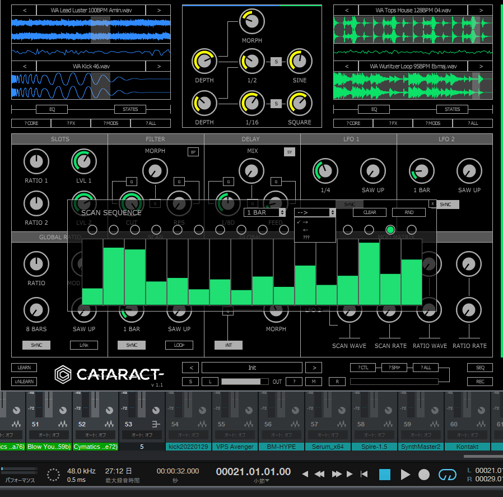
Task: Go to sample before WA Wurlitzer Loop
Action: 347,67
